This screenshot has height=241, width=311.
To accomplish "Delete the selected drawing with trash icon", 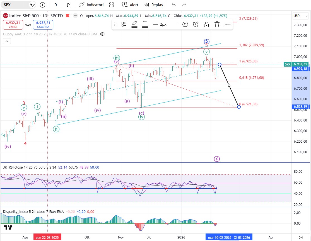I will [217, 24].
